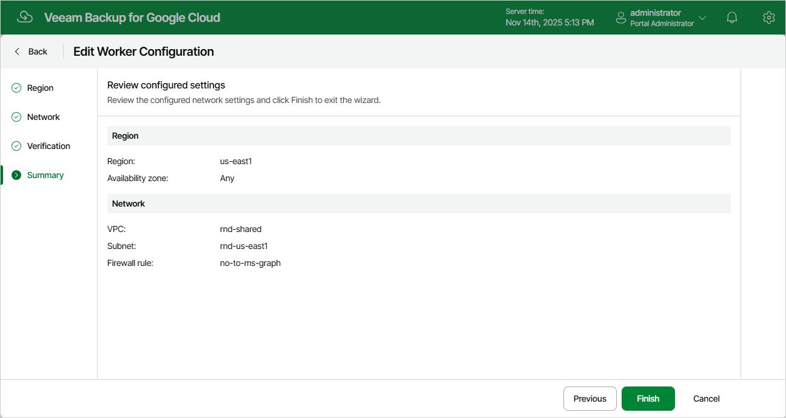Open the notifications bell
Screen dimensions: 786x418
732,18
